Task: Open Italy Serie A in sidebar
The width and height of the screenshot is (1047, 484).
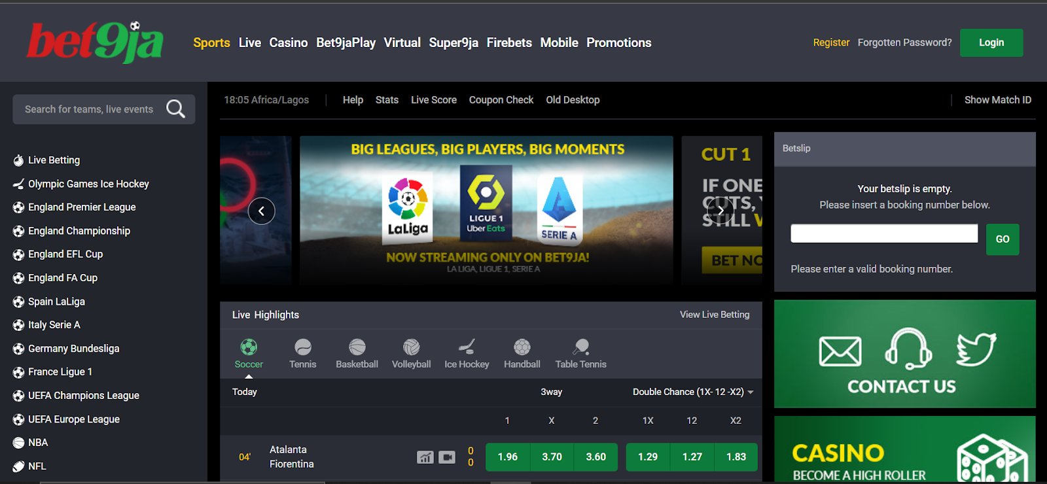Action: (54, 325)
